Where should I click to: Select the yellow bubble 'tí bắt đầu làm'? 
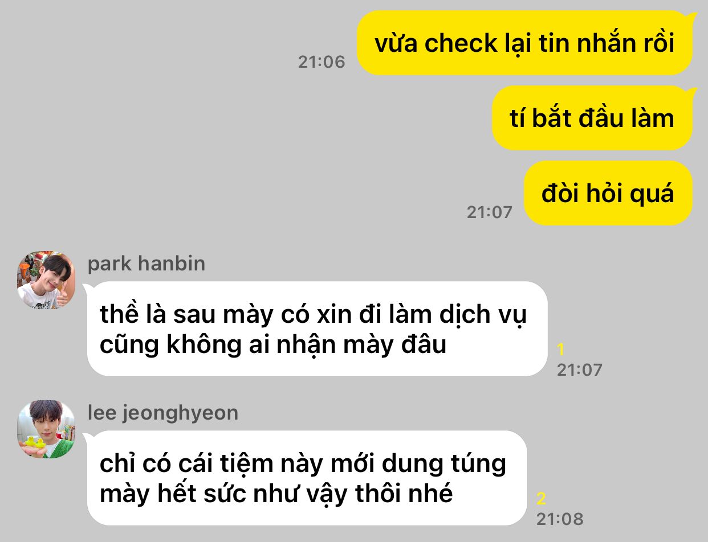[x=592, y=118]
